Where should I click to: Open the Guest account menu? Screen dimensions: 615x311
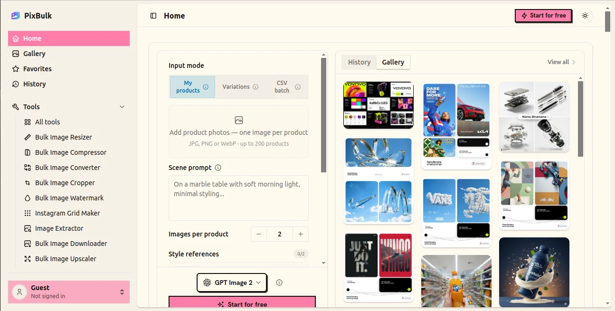click(69, 292)
